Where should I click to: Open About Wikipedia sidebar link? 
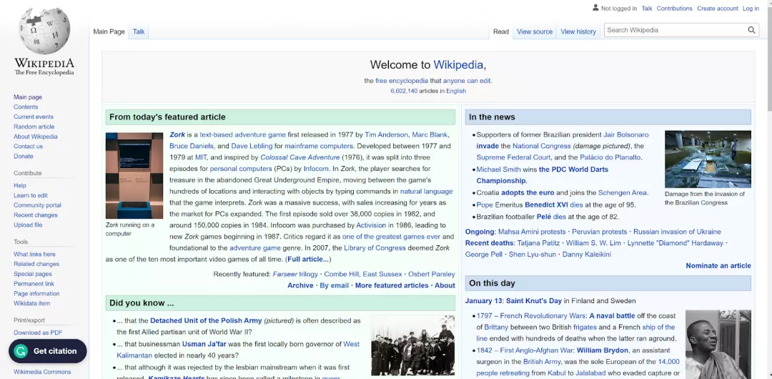[x=36, y=137]
